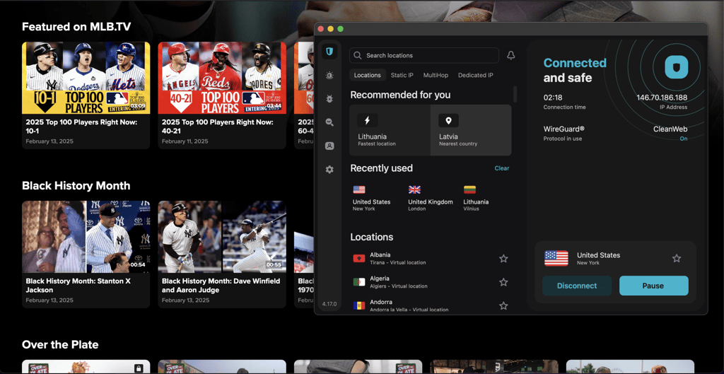Connect to Latvia Nearest country card
The width and height of the screenshot is (724, 374).
click(x=471, y=130)
